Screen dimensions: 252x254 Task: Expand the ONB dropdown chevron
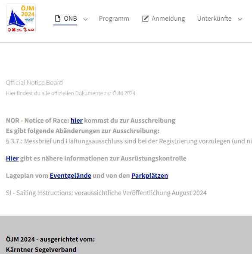click(85, 19)
